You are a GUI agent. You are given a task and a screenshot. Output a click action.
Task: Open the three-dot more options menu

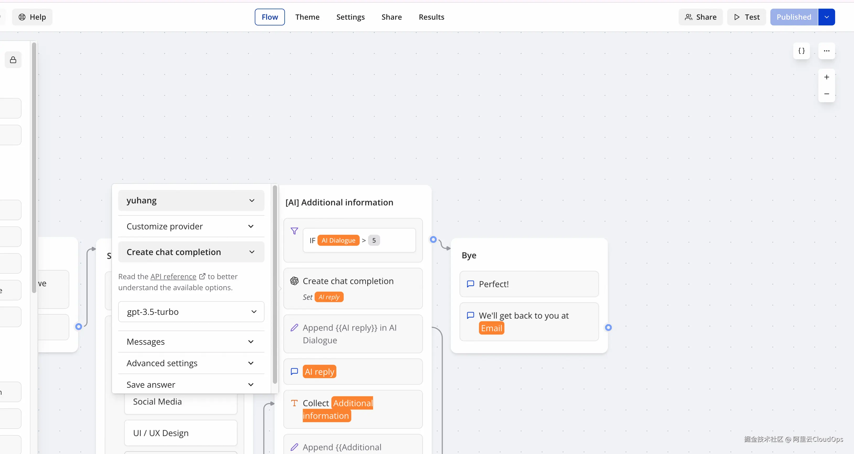pos(826,51)
